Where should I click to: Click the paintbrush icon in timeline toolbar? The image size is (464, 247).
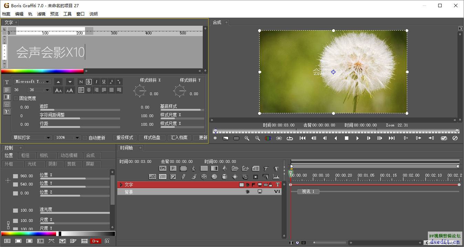click(x=194, y=177)
